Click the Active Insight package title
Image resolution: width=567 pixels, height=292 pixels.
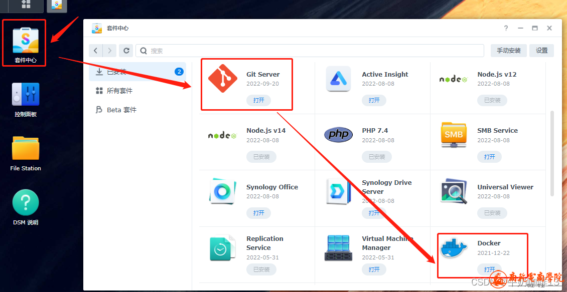tap(385, 74)
